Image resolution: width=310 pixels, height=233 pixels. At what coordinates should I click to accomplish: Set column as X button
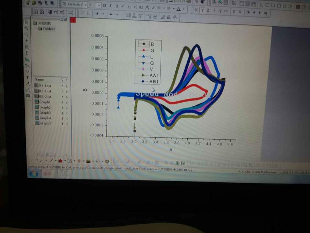click(x=196, y=10)
